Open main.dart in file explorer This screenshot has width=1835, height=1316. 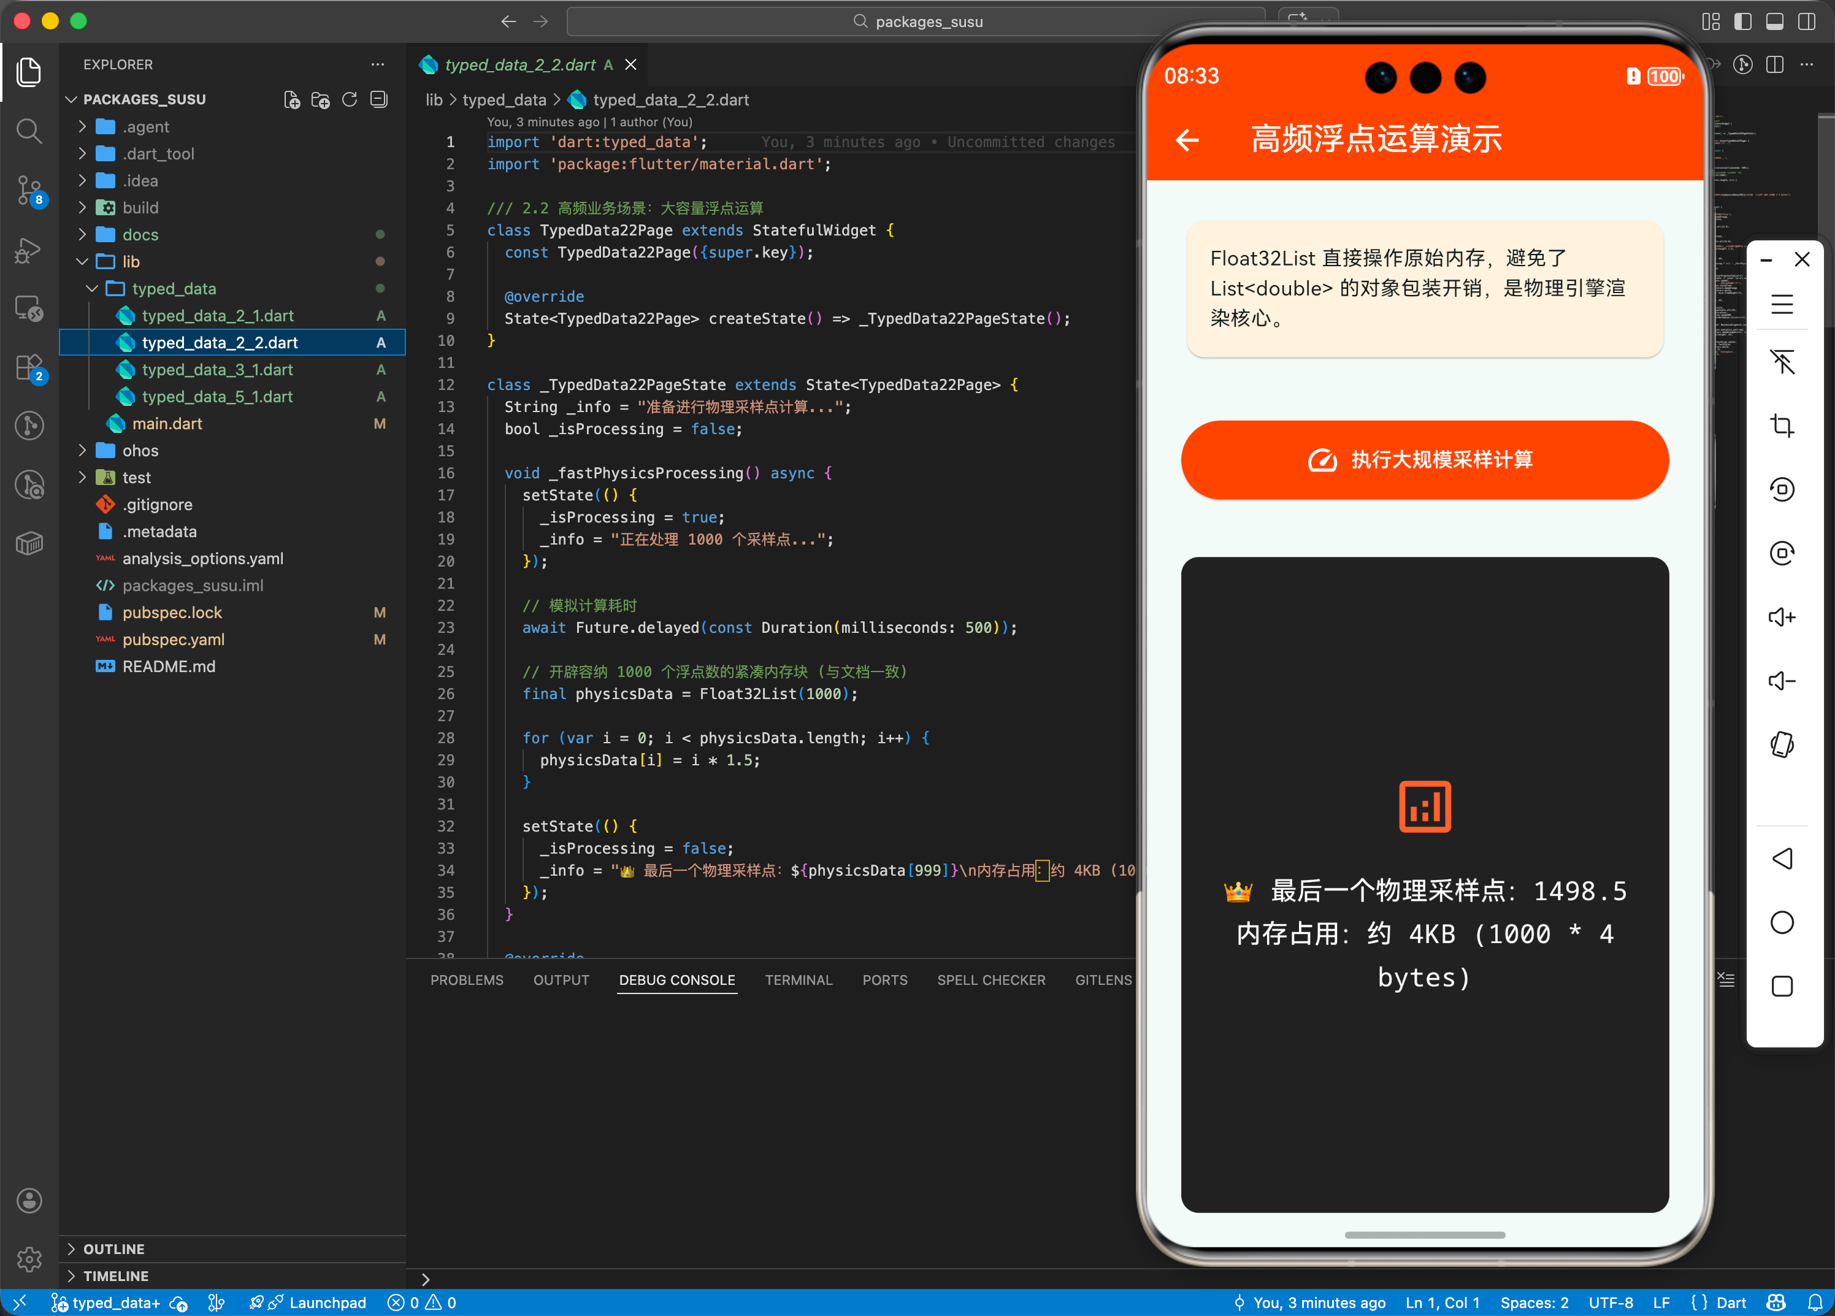pos(167,424)
